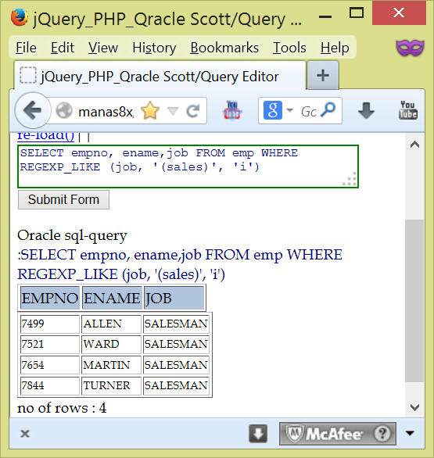Viewport: 434px width, 458px height.
Task: Open downloads with the arrow toolbar icon
Action: point(366,110)
